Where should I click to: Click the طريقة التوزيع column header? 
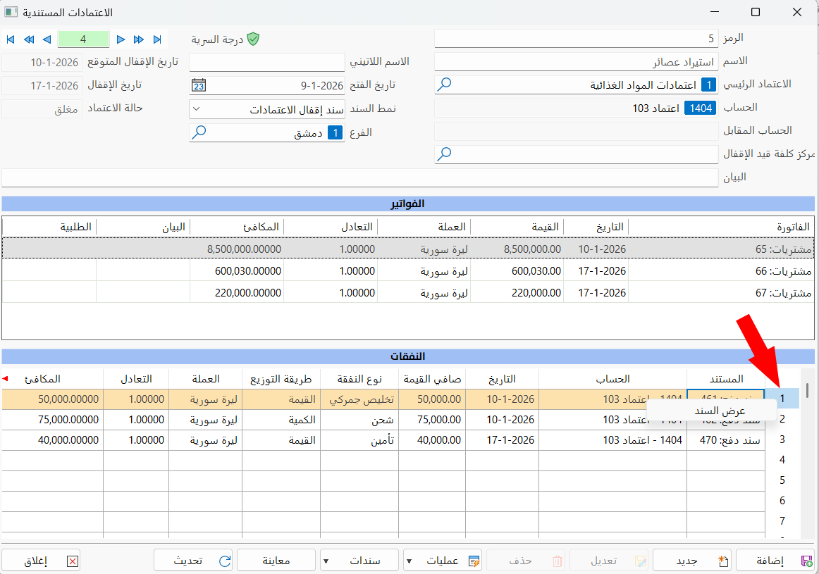click(281, 379)
